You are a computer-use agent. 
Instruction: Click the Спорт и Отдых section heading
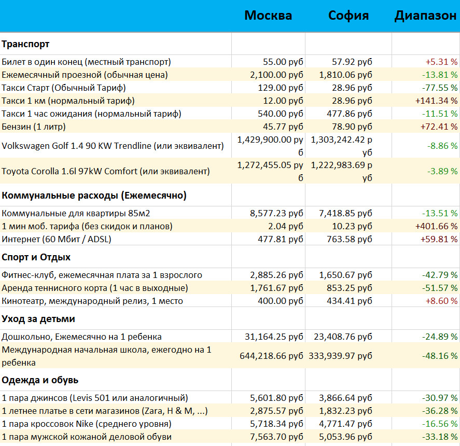(36, 257)
